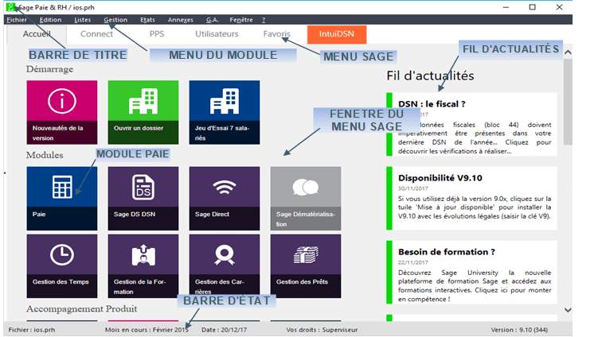Open the Edition menu
The width and height of the screenshot is (602, 337).
50,20
